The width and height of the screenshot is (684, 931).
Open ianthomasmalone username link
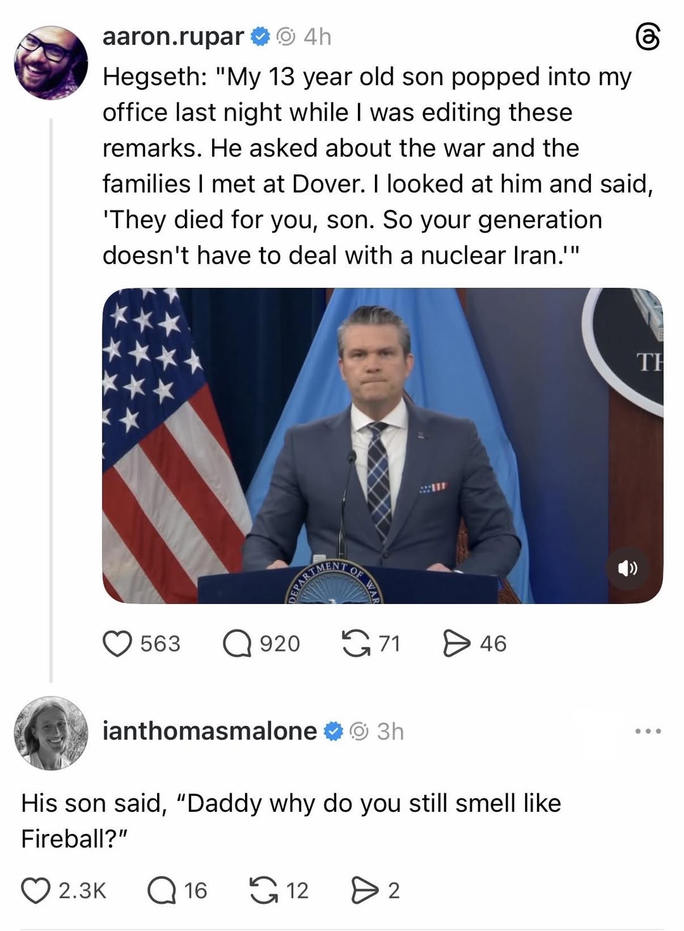210,731
